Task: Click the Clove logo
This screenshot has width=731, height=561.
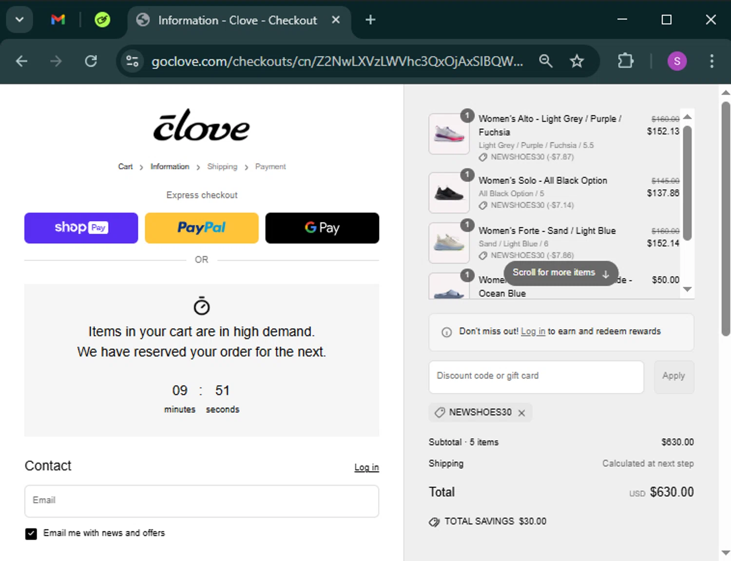Action: pos(202,125)
